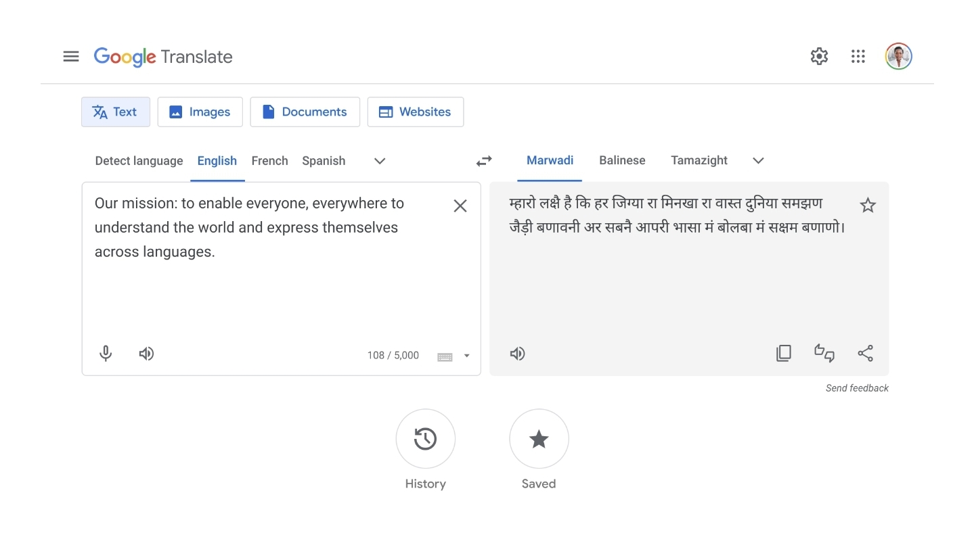Image resolution: width=974 pixels, height=539 pixels.
Task: Rate this translation with thumbs icon
Action: click(x=824, y=353)
